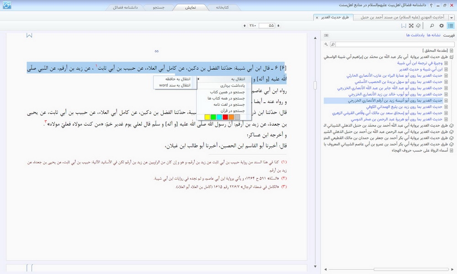Click the wrench icon beside the index search
The height and width of the screenshot is (274, 457).
(326, 44)
